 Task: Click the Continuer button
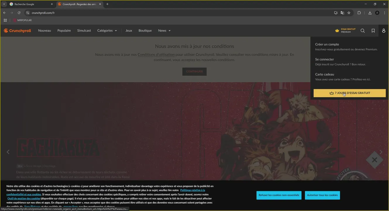194,72
